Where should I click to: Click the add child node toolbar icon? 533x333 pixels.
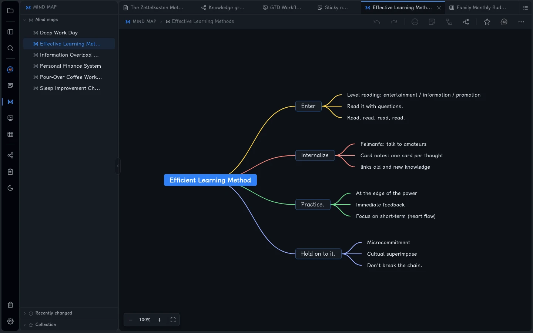pos(449,22)
